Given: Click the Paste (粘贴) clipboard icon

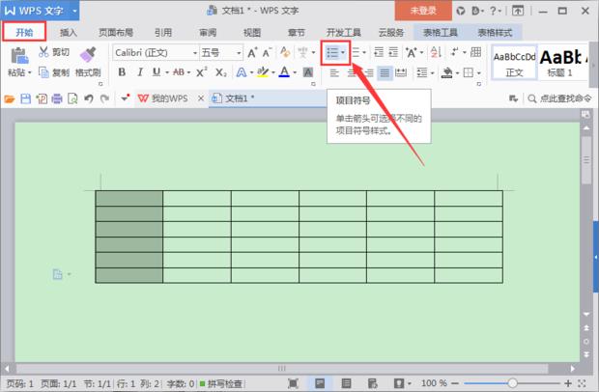Looking at the screenshot, I should coord(19,56).
